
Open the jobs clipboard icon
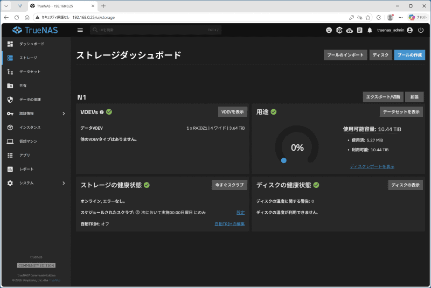[x=359, y=30]
